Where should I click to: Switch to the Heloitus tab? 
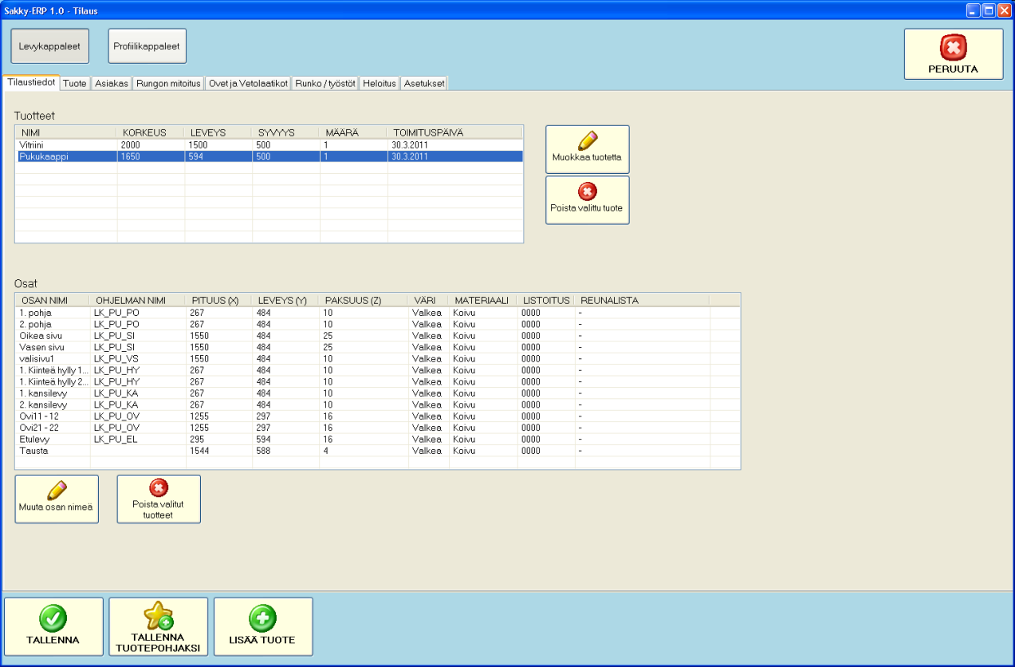379,83
